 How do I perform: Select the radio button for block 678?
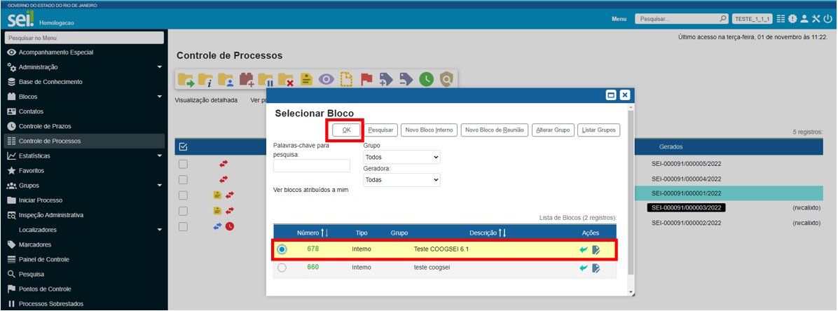(x=282, y=249)
